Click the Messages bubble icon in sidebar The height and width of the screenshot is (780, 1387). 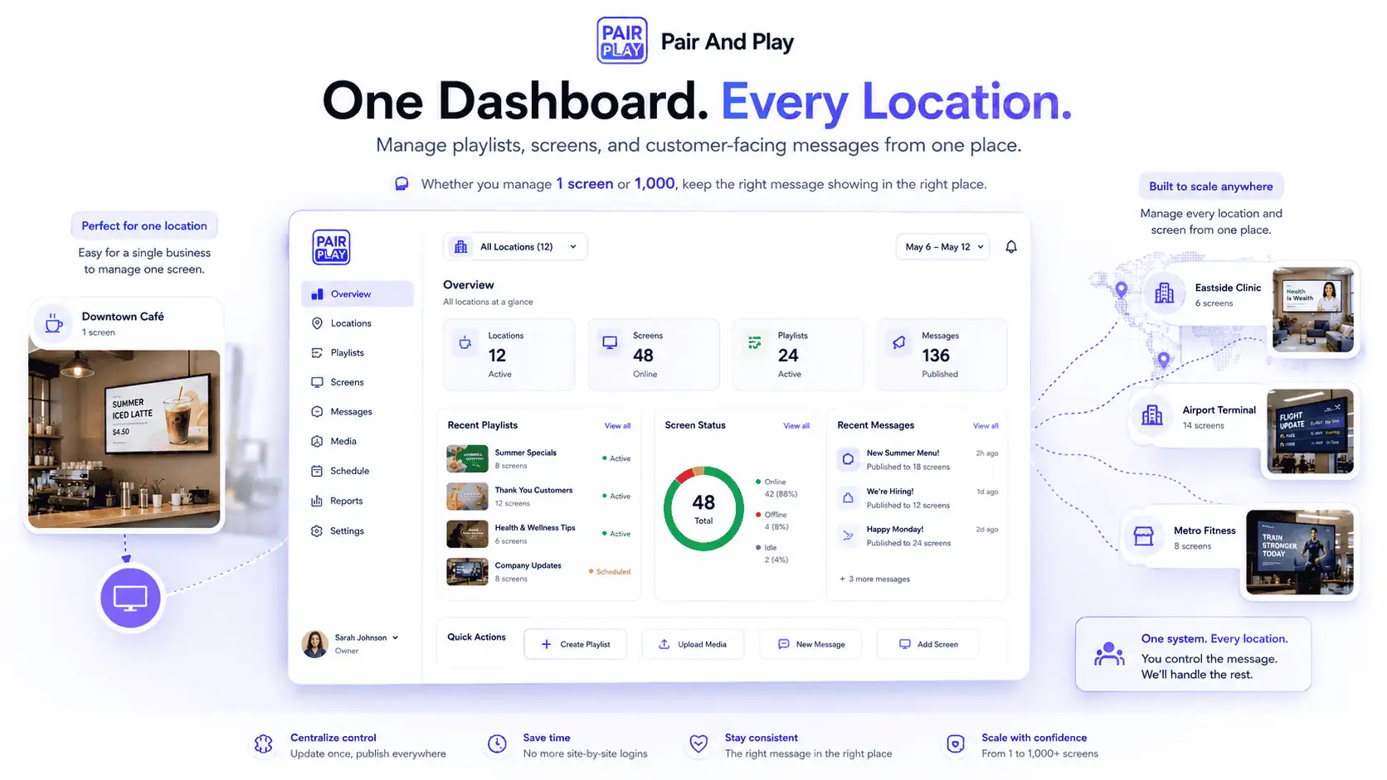pyautogui.click(x=317, y=412)
